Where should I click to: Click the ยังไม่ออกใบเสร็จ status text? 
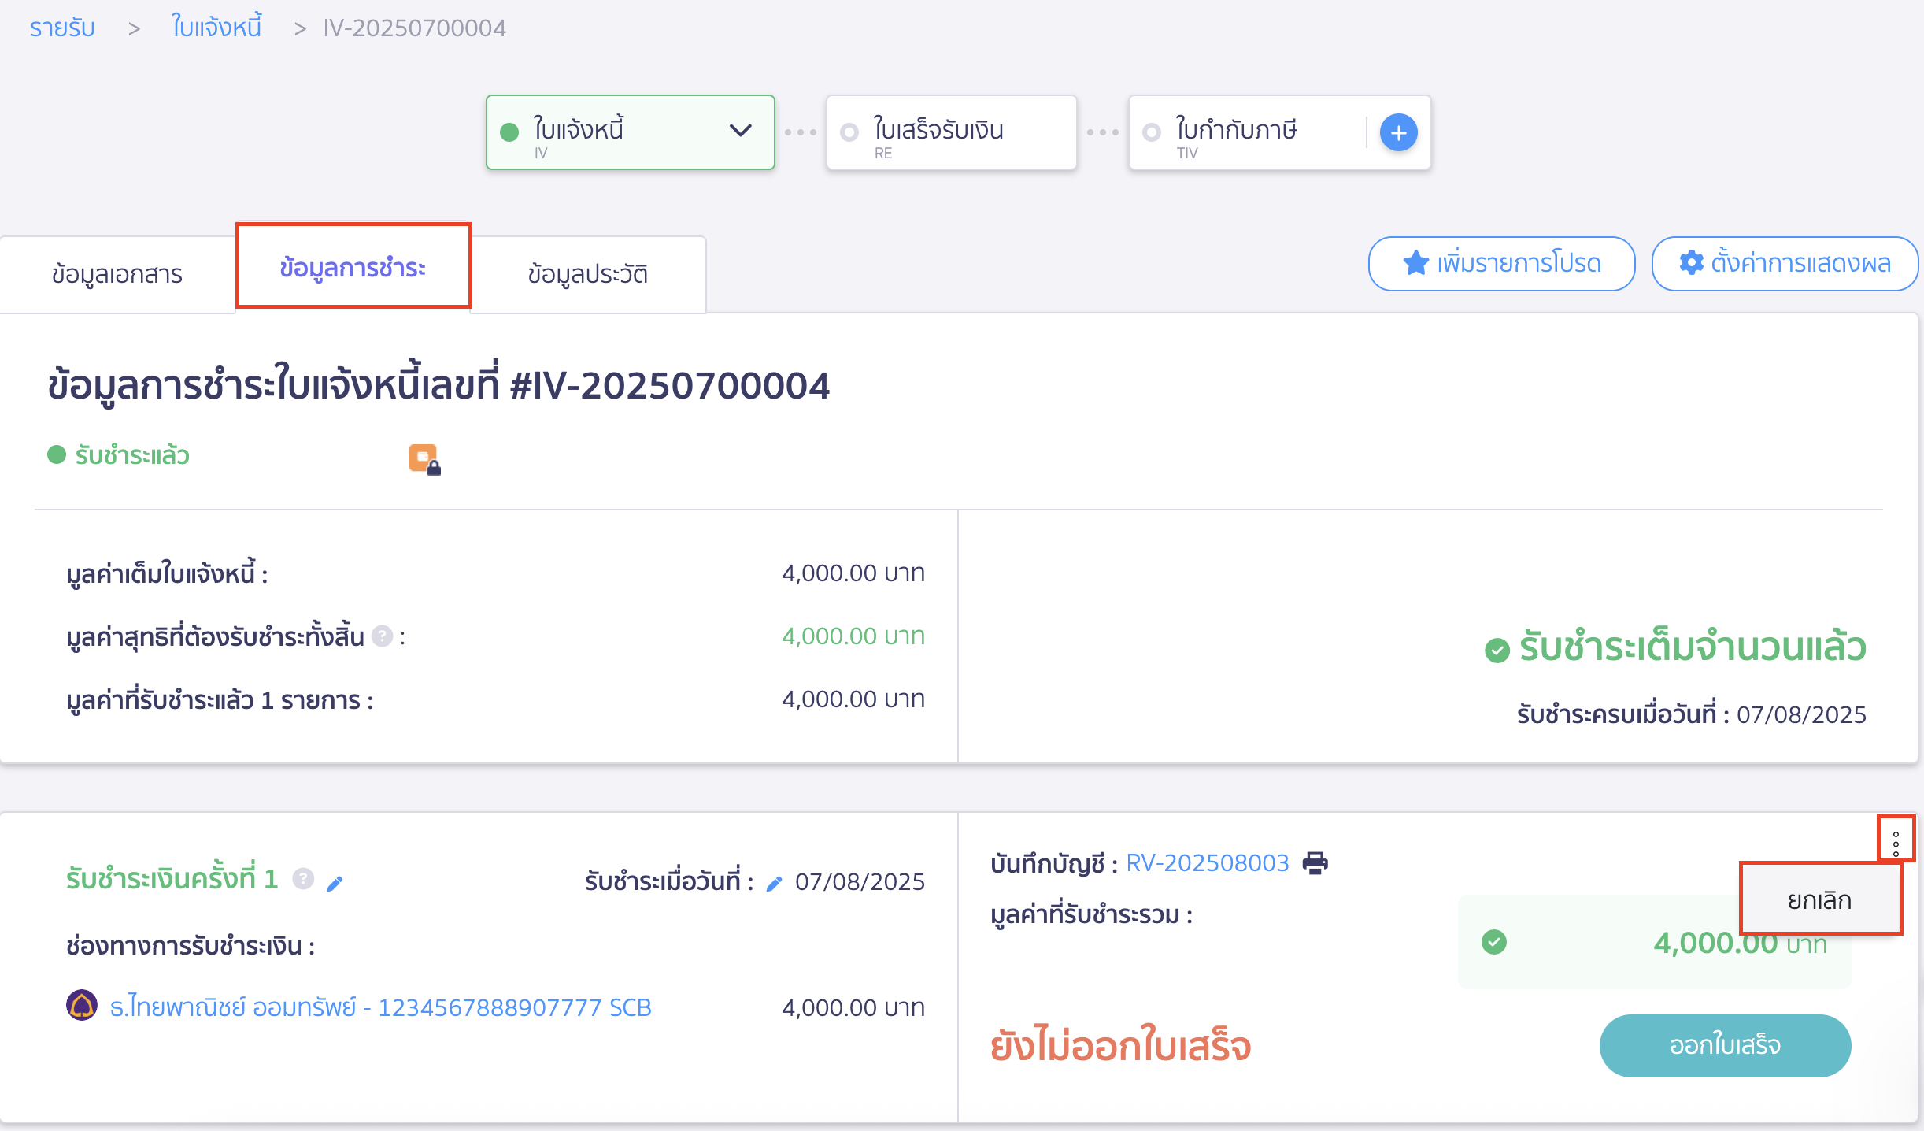(x=1121, y=1045)
